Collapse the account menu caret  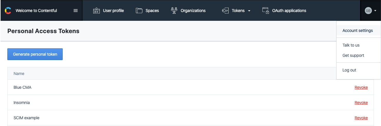coord(375,11)
